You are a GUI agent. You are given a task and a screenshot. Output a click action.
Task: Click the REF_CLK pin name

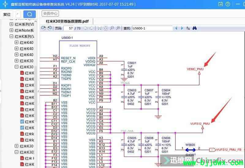(x=68, y=62)
